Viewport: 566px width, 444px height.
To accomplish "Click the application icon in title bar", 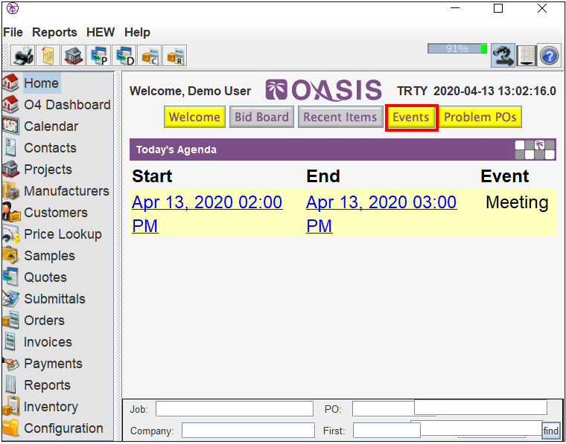I will click(x=13, y=8).
